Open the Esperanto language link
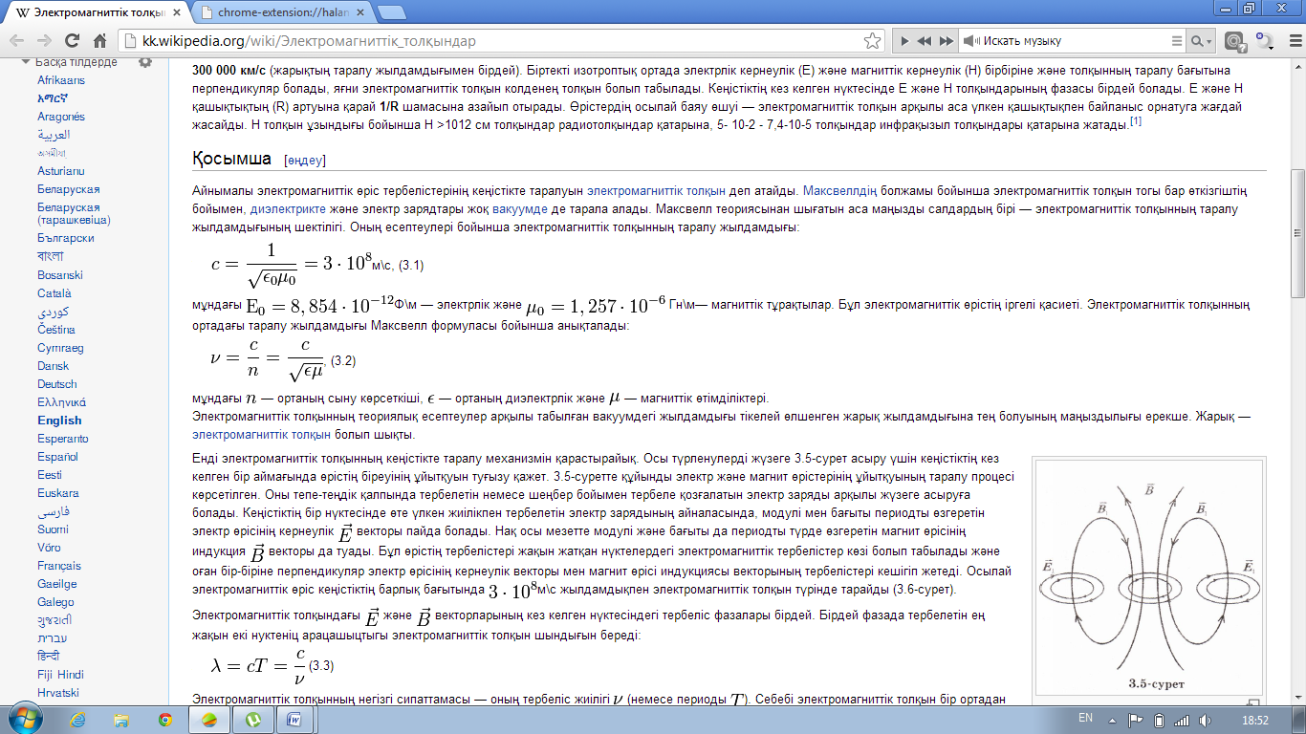Image resolution: width=1306 pixels, height=734 pixels. [63, 439]
